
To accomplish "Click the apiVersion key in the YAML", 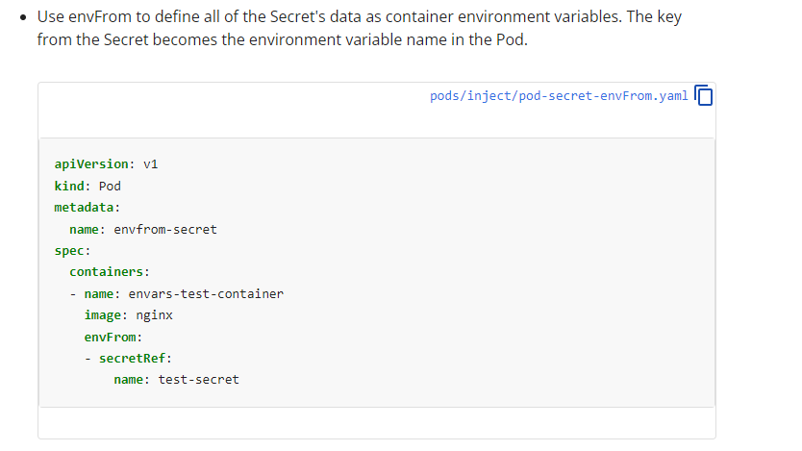I will pos(90,163).
